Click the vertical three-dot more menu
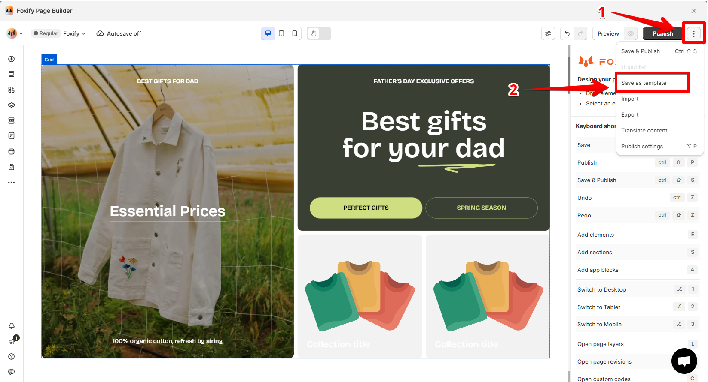Screen dimensions: 708x382 tap(694, 33)
